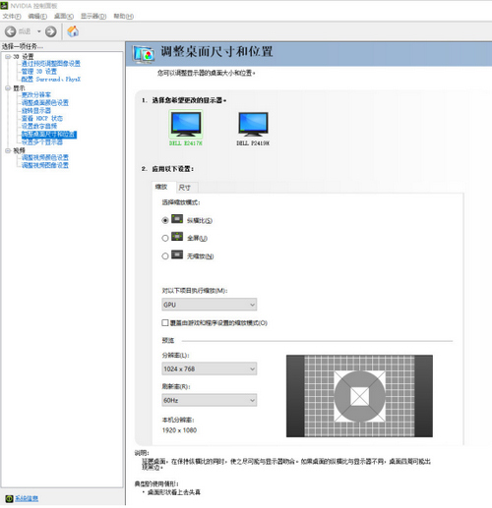
Task: Open the home icon in toolbar
Action: (73, 31)
